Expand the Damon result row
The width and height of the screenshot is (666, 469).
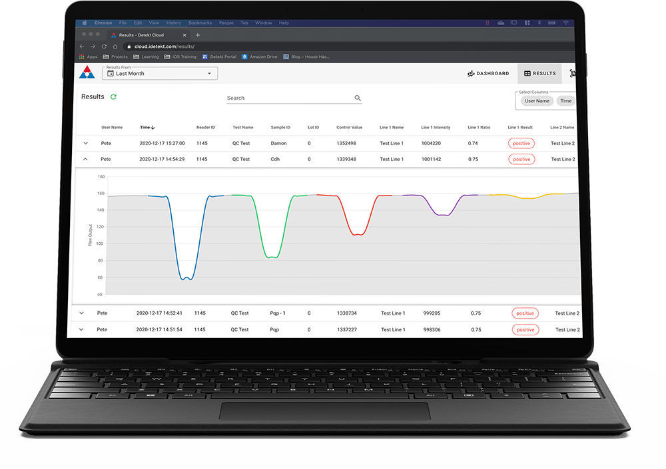(x=85, y=143)
